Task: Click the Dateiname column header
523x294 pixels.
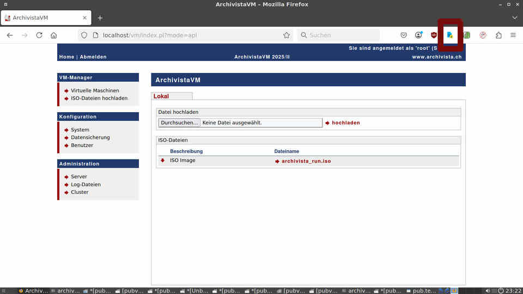Action: 287,151
